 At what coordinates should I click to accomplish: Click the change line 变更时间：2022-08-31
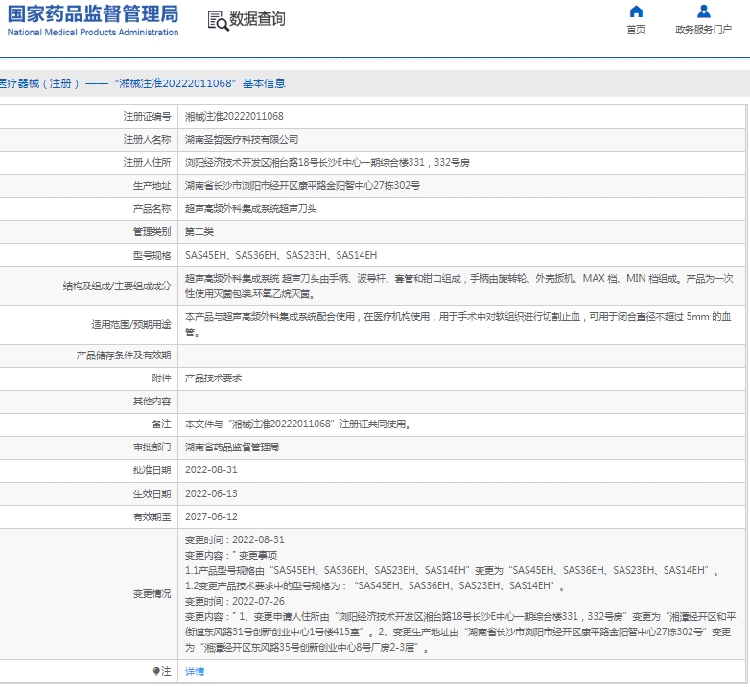coord(234,539)
